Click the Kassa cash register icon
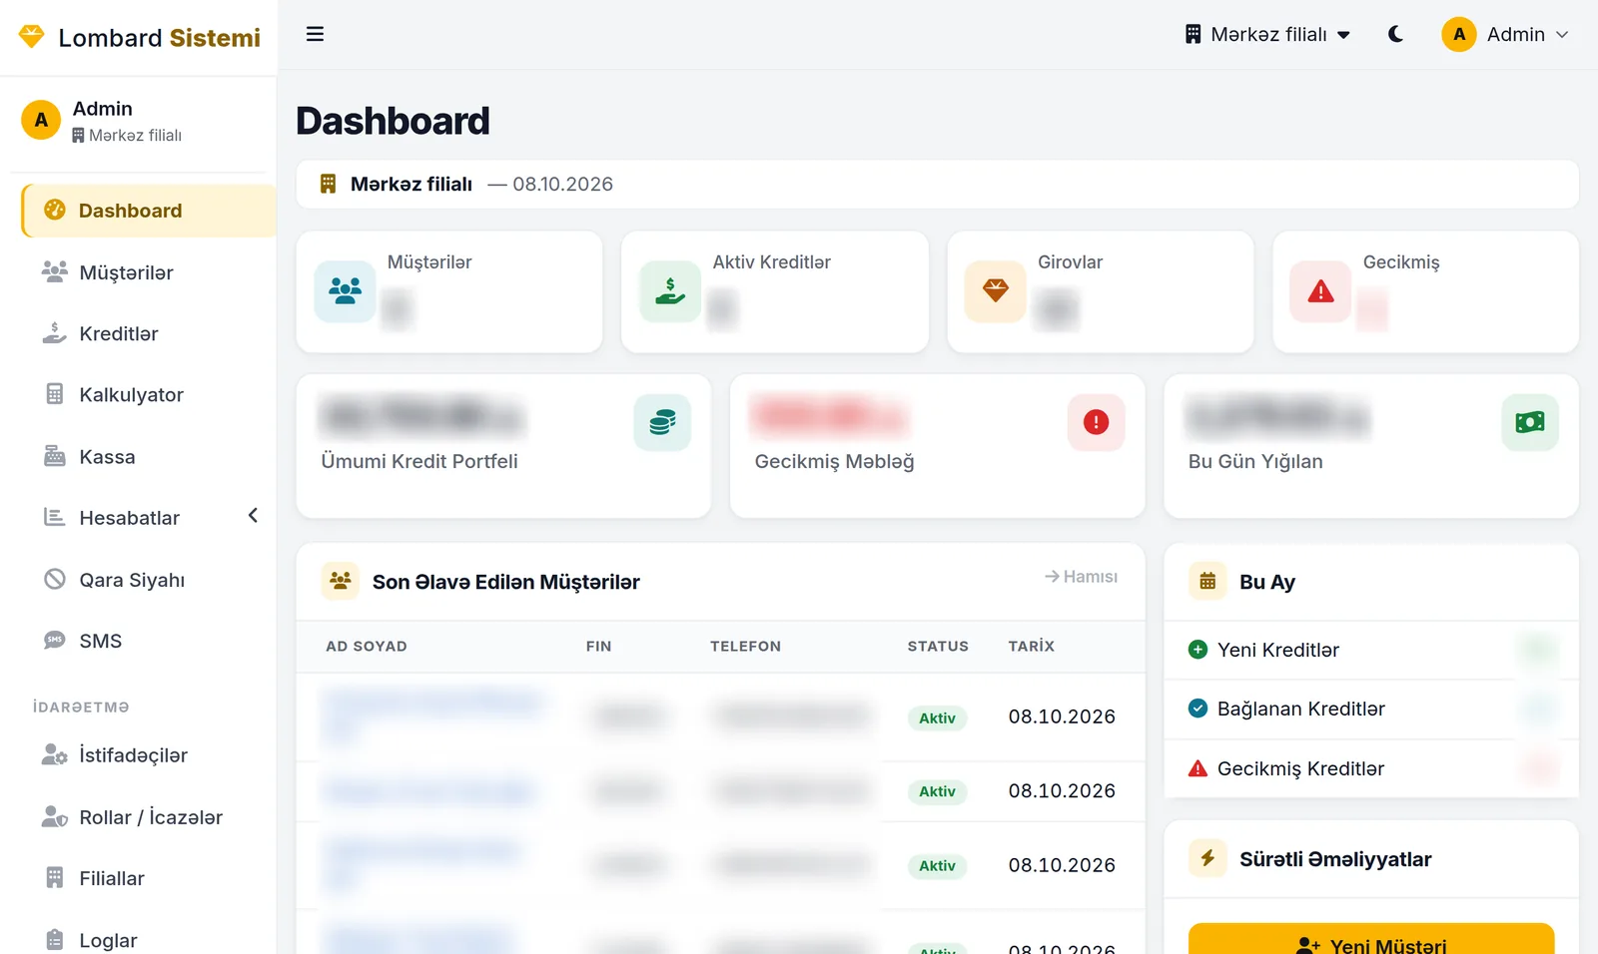Viewport: 1598px width, 954px height. coord(55,456)
